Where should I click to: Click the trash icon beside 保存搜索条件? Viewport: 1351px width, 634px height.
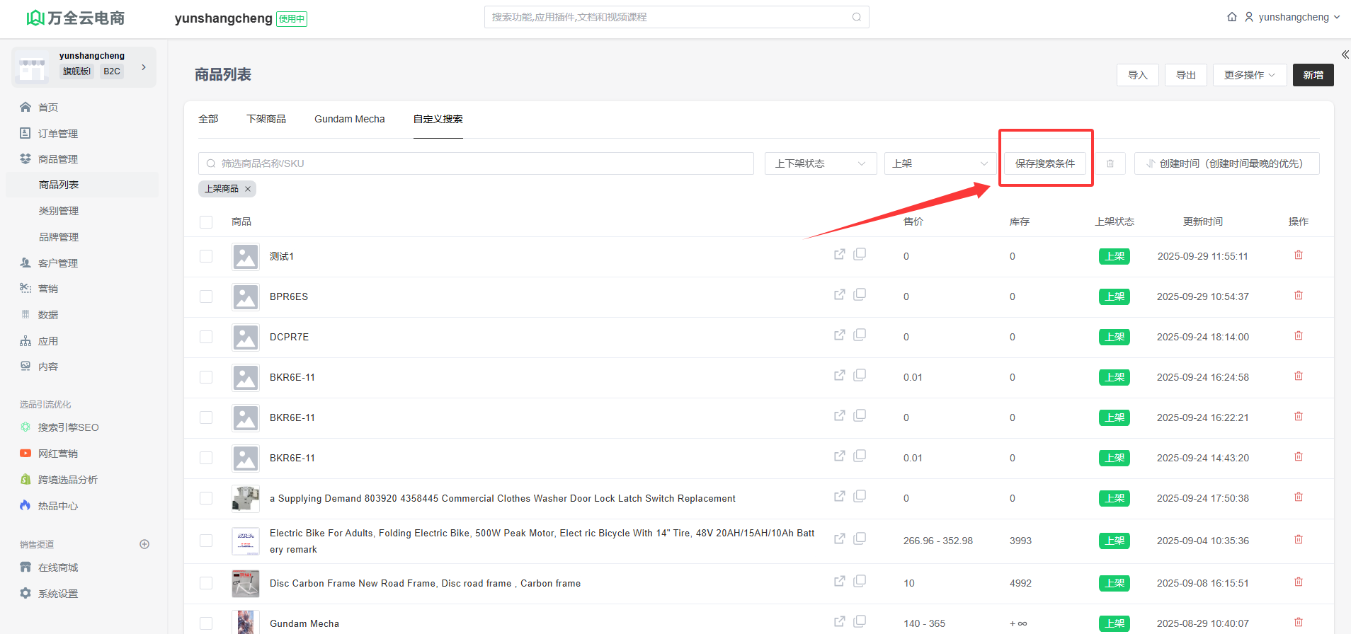point(1110,163)
